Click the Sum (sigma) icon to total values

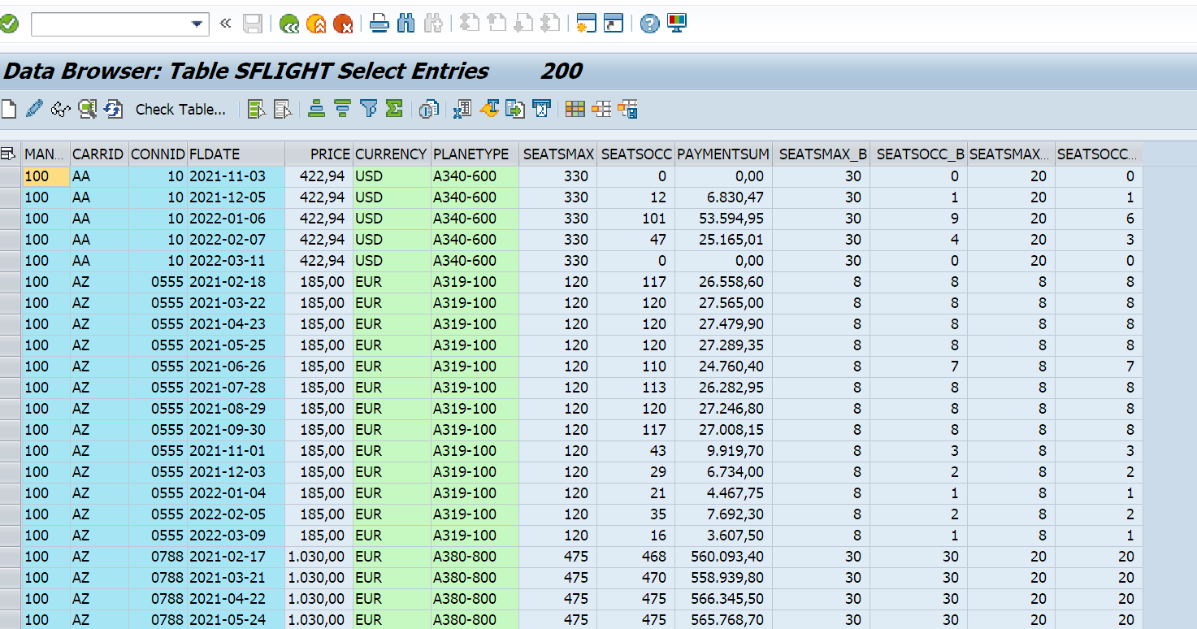click(394, 108)
